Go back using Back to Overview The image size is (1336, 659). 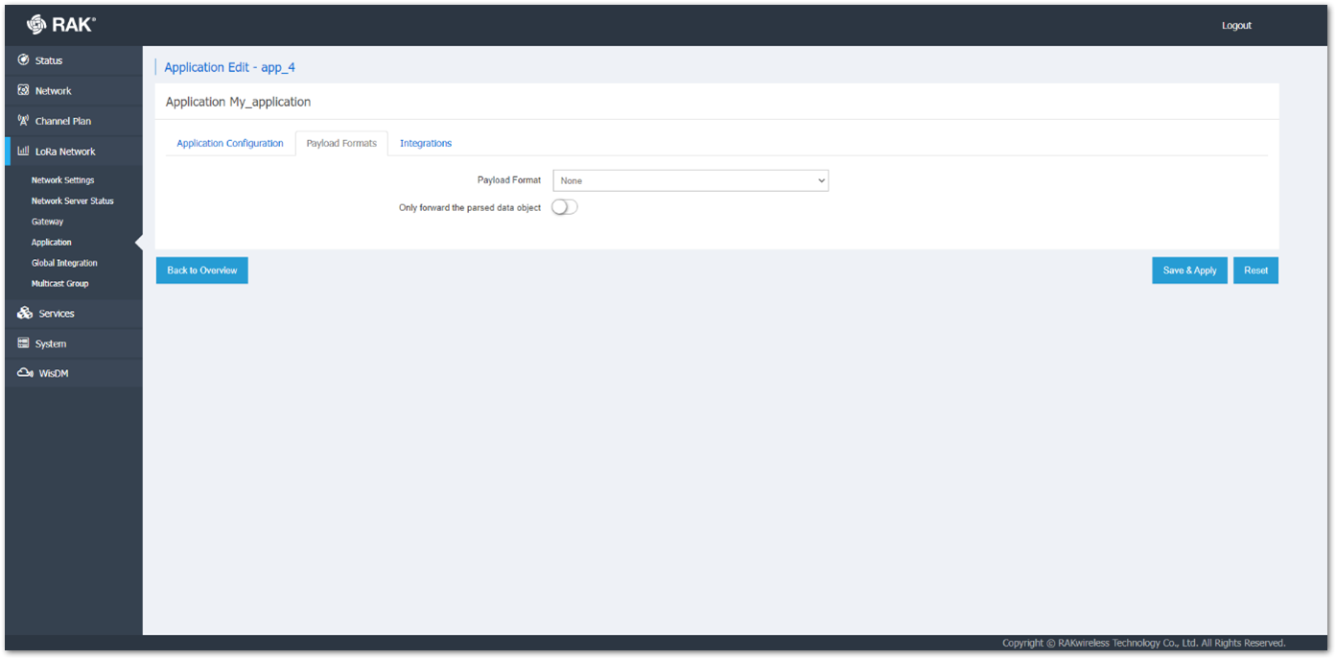(x=201, y=270)
